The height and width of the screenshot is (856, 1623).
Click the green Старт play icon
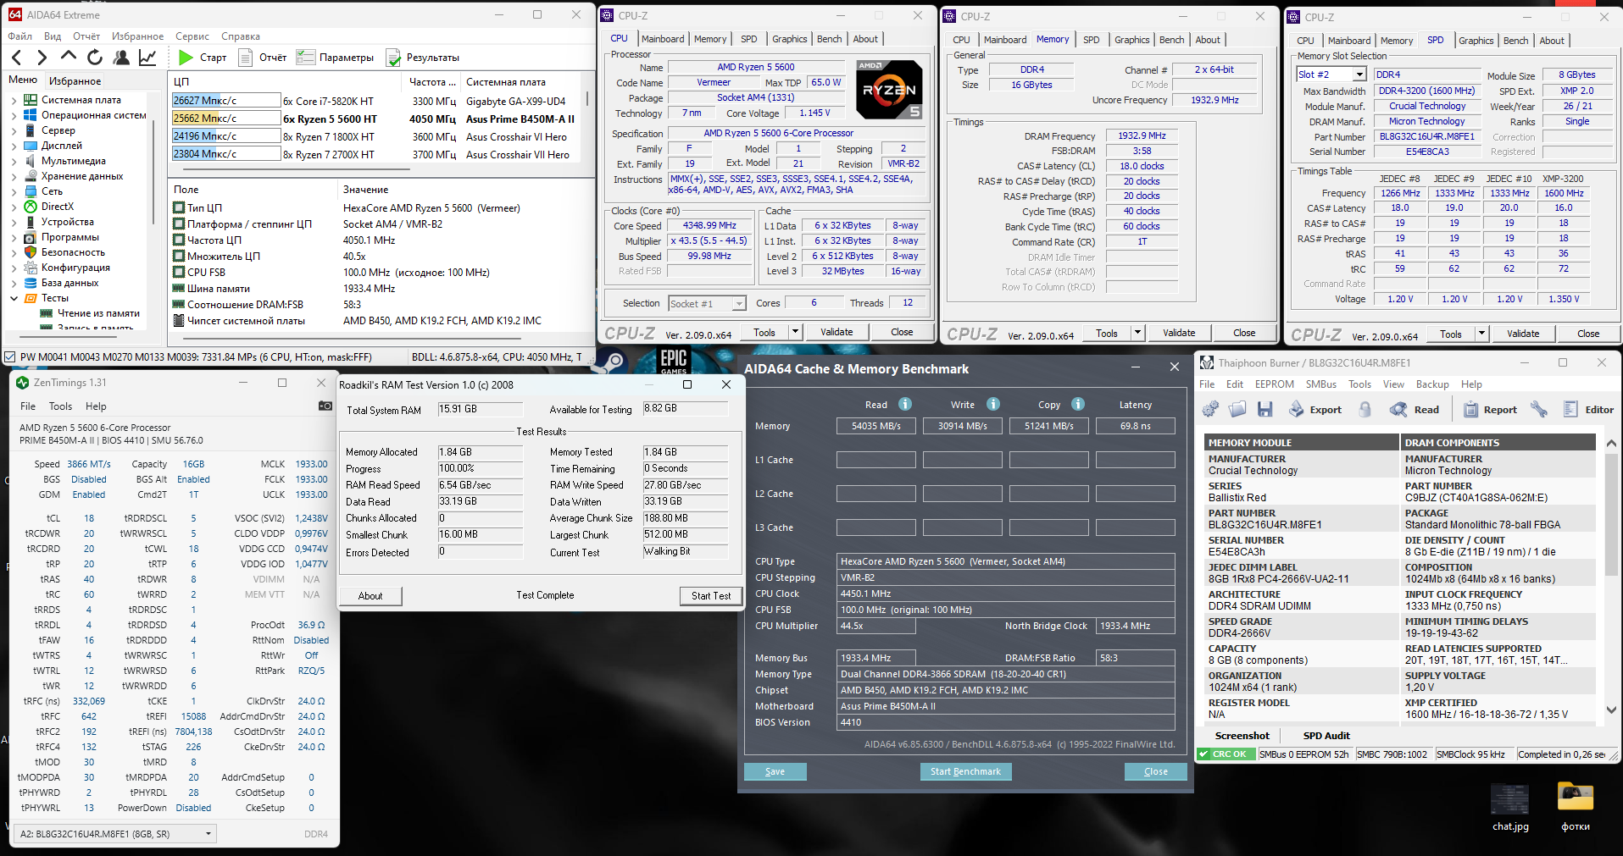[186, 58]
